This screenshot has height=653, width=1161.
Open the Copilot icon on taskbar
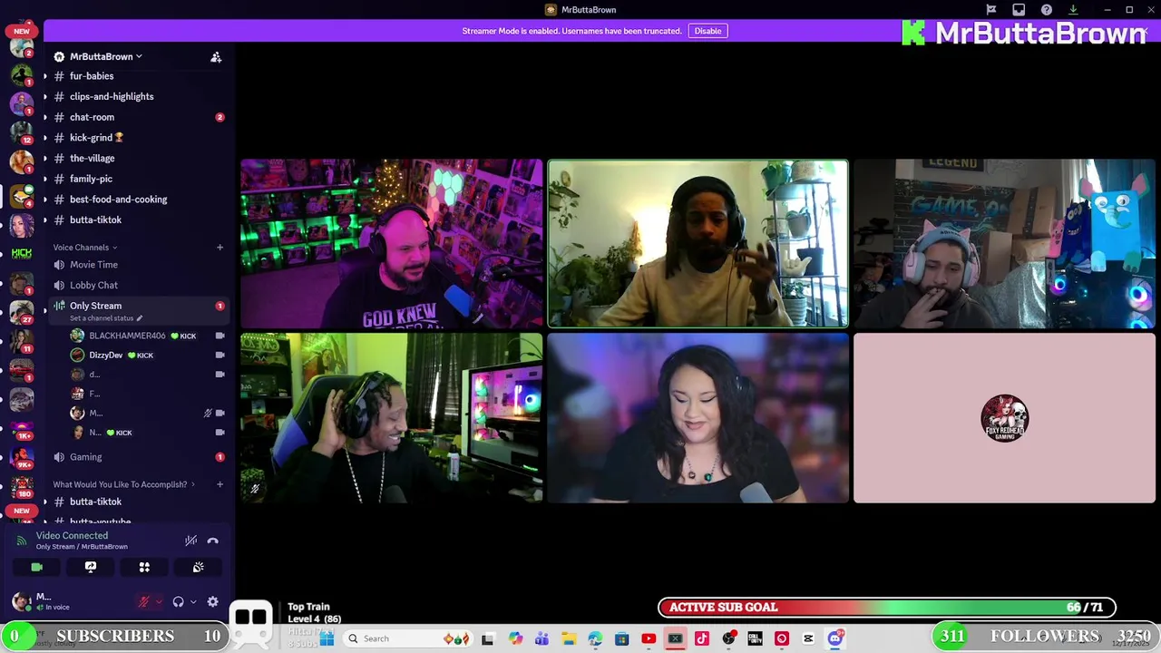click(515, 638)
